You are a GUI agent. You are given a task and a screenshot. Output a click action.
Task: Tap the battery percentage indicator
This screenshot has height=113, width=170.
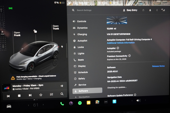pyautogui.click(x=59, y=3)
